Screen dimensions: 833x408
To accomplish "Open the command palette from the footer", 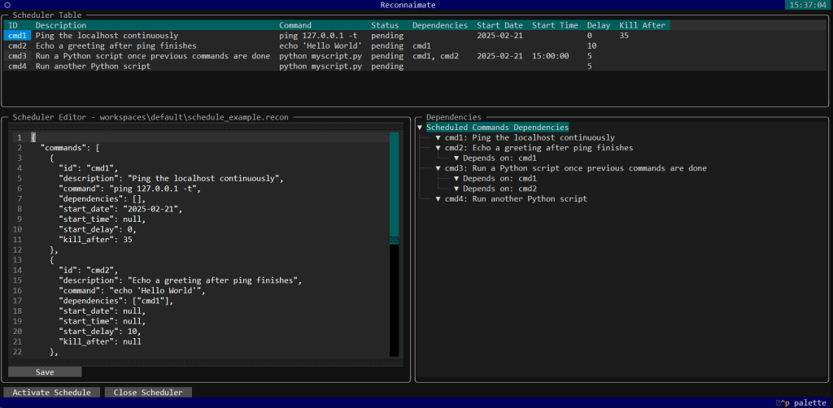I will (801, 402).
